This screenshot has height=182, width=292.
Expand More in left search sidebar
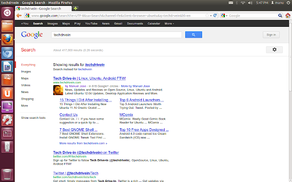(x=25, y=106)
